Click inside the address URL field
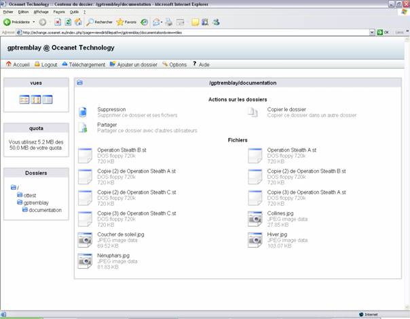Viewport: 410px width, 319px height. (x=193, y=33)
